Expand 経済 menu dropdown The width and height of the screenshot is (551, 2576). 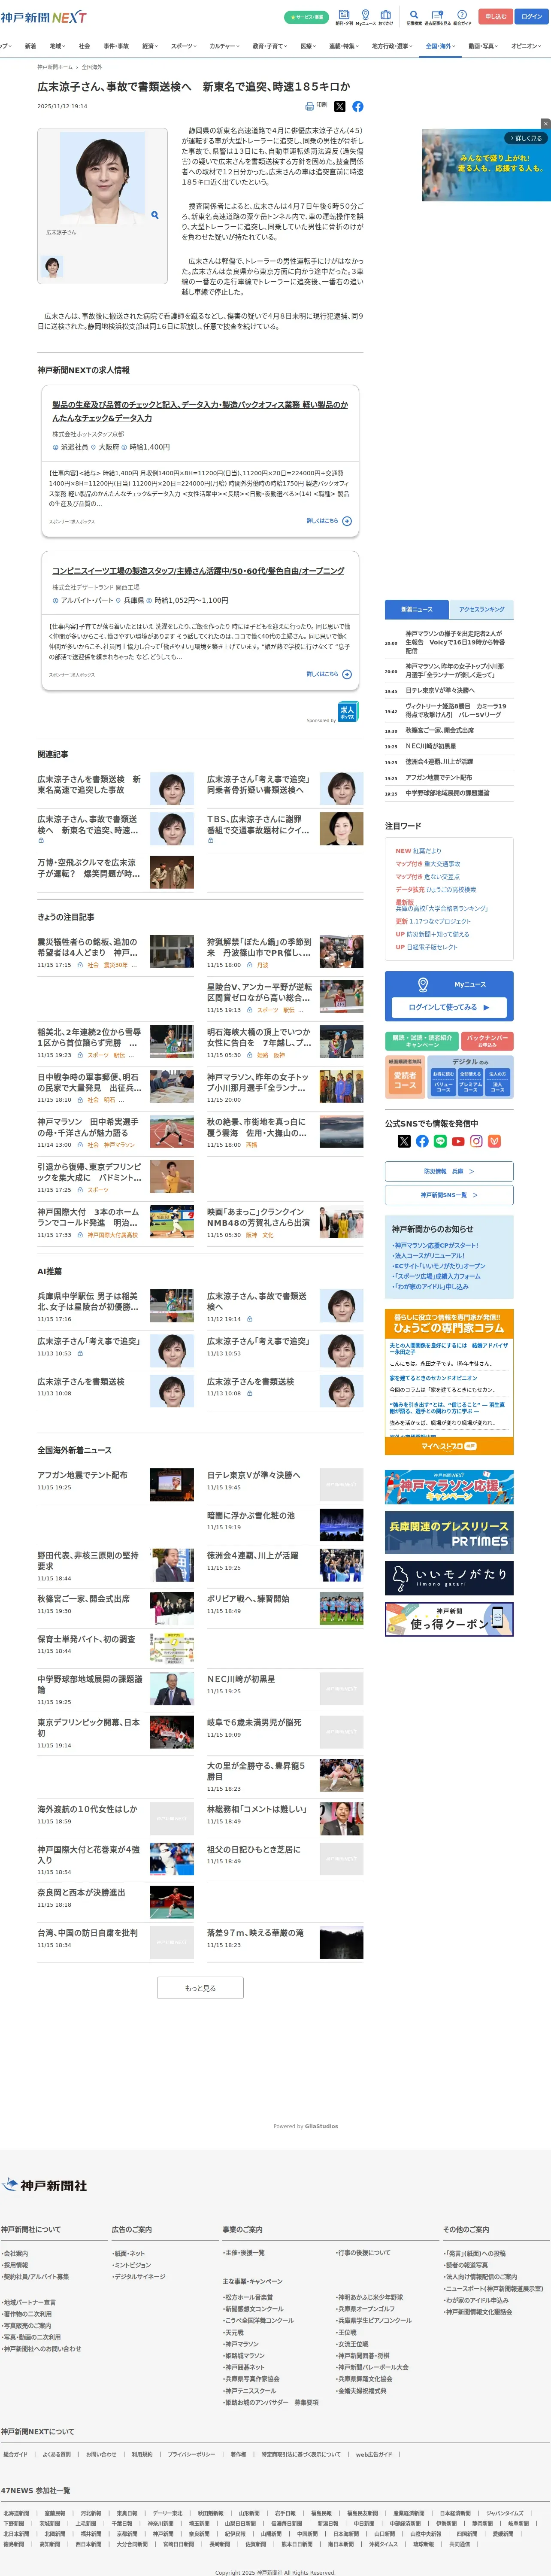(x=150, y=46)
